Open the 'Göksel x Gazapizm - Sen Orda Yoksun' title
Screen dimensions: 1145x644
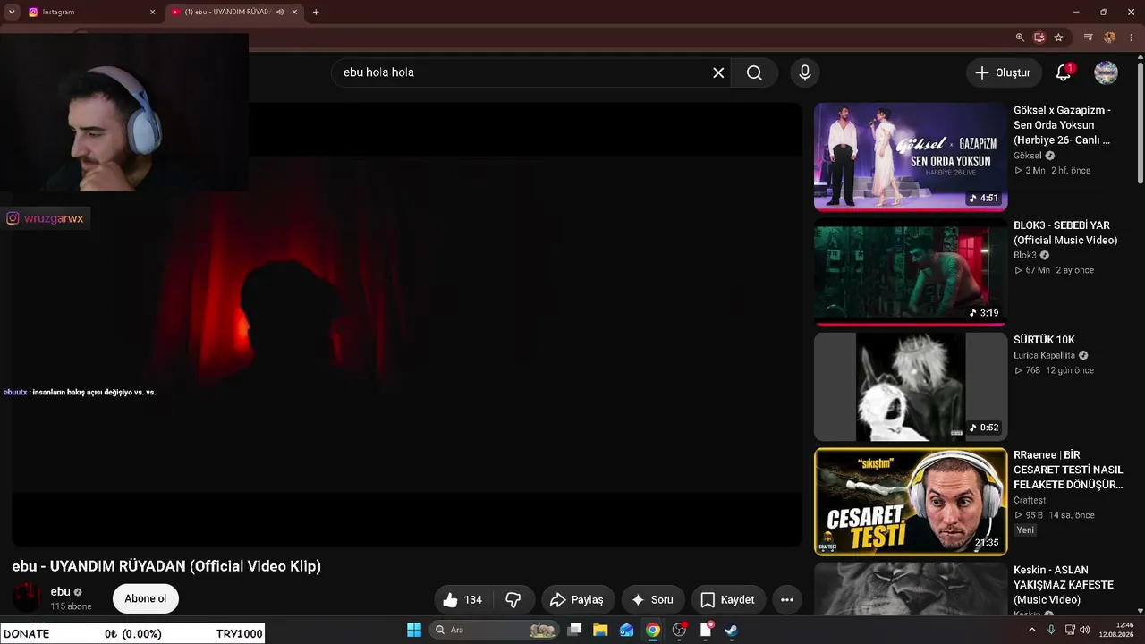click(1063, 125)
